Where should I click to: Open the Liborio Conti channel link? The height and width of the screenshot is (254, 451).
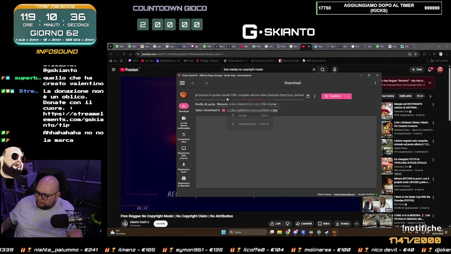tap(138, 222)
